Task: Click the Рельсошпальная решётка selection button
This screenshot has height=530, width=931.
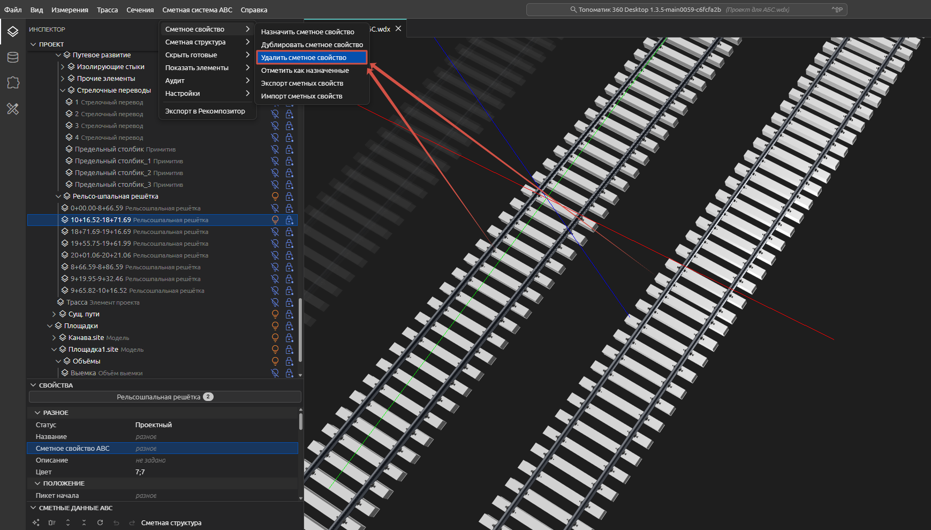Action: coord(165,397)
